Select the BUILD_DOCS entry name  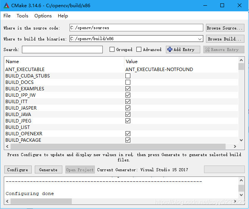[20, 82]
